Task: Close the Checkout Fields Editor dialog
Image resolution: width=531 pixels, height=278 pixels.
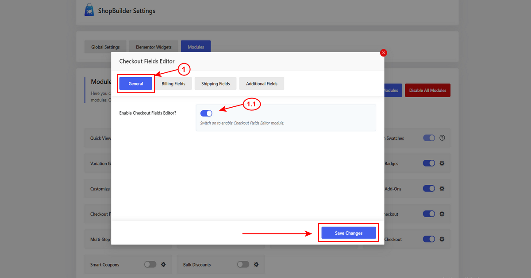Action: coord(384,53)
